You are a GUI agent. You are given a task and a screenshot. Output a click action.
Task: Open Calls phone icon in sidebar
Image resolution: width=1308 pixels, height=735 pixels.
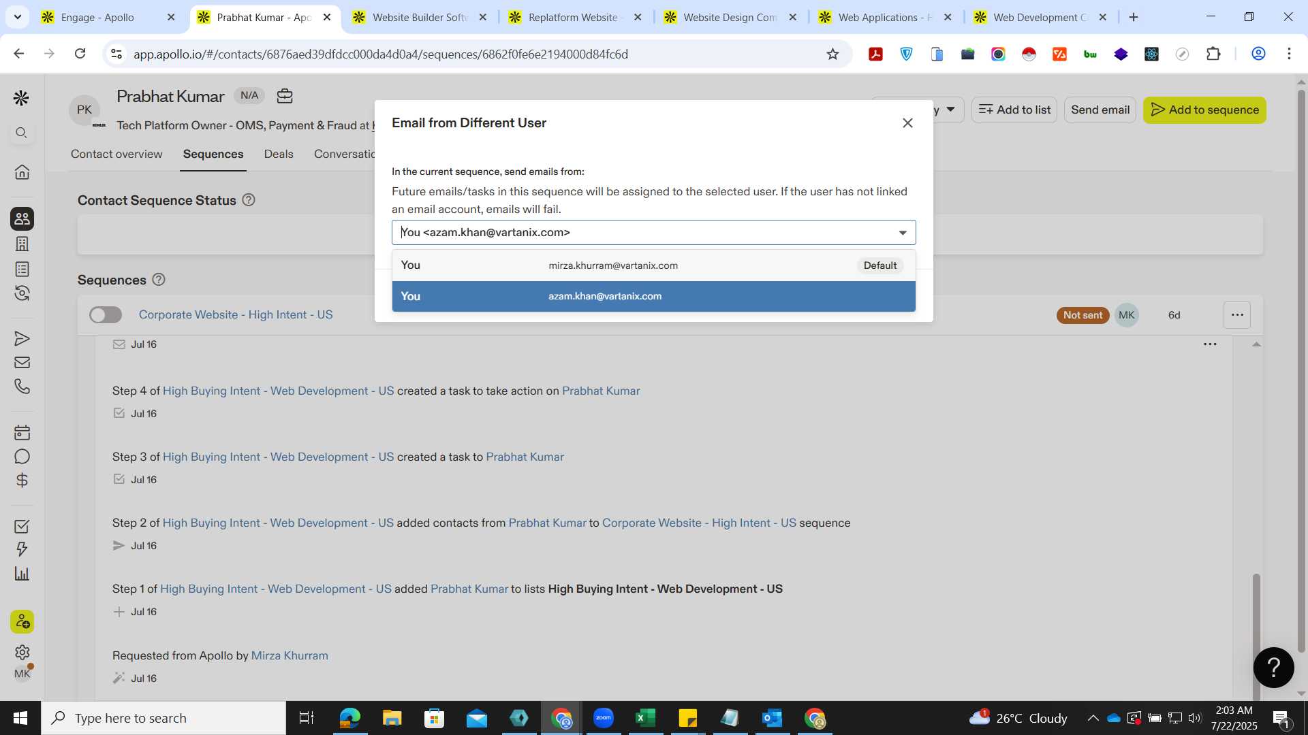click(22, 386)
